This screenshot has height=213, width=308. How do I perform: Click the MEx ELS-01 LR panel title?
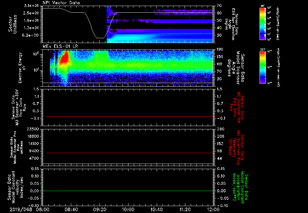click(x=60, y=46)
